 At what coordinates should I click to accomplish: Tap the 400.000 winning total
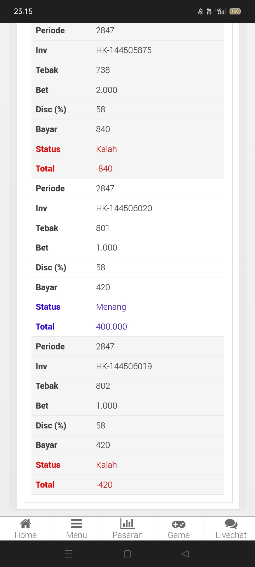pos(112,327)
